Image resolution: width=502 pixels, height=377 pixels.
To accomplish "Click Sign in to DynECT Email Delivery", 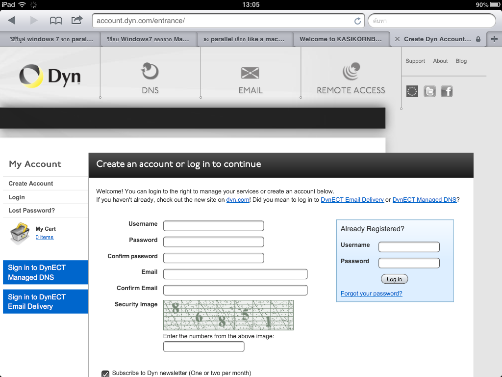I will pos(46,301).
